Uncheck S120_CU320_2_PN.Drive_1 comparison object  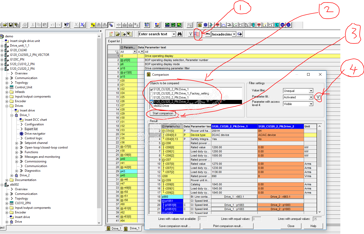152,90
